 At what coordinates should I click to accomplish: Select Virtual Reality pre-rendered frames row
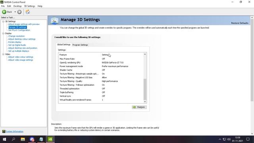tap(101, 100)
